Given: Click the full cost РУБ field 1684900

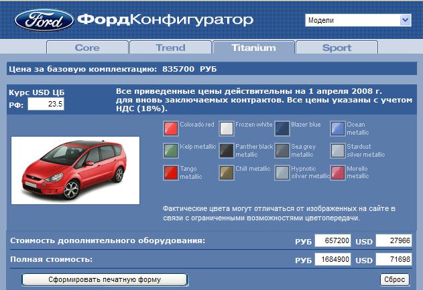Looking at the screenshot, I should (333, 259).
